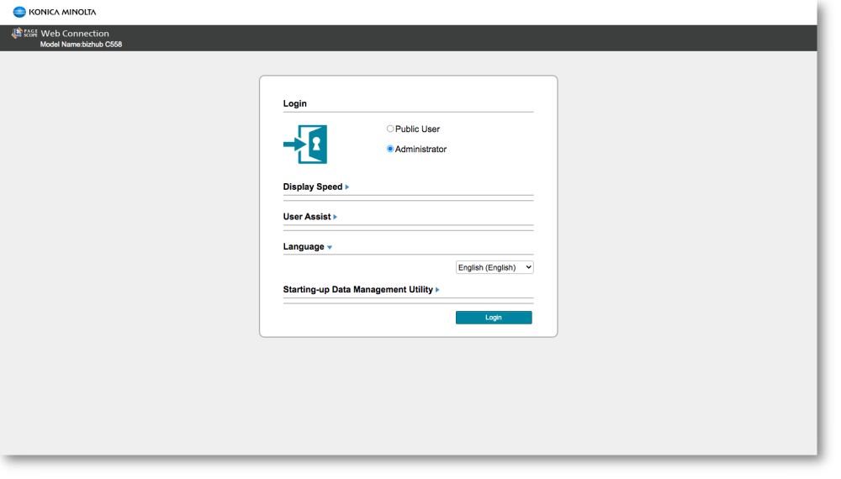Click the Model Name:bizhub C558 text
Image resolution: width=841 pixels, height=479 pixels.
(81, 45)
